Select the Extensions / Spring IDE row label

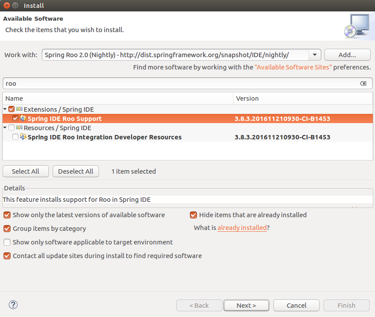click(x=59, y=109)
